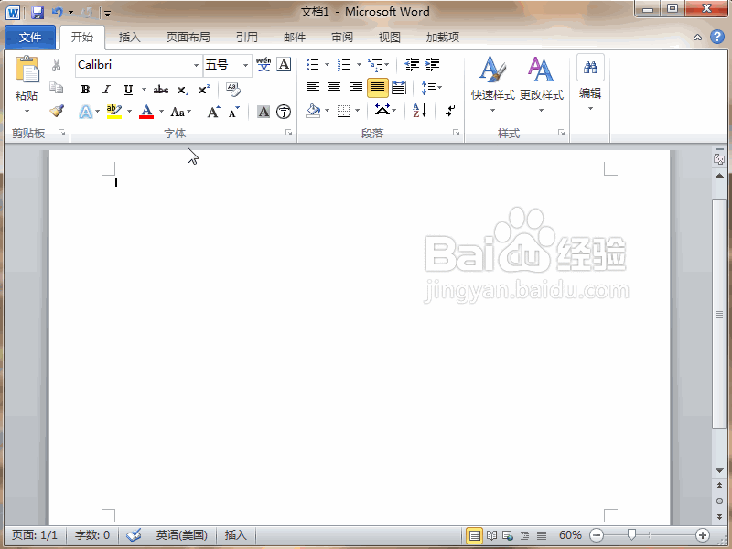Toggle the bullet list formatting
Image resolution: width=732 pixels, height=549 pixels.
[311, 64]
